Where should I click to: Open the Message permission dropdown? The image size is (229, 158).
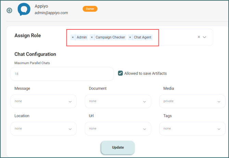pos(43,101)
